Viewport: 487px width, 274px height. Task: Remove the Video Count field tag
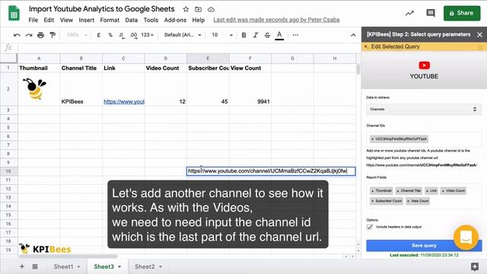(443, 191)
